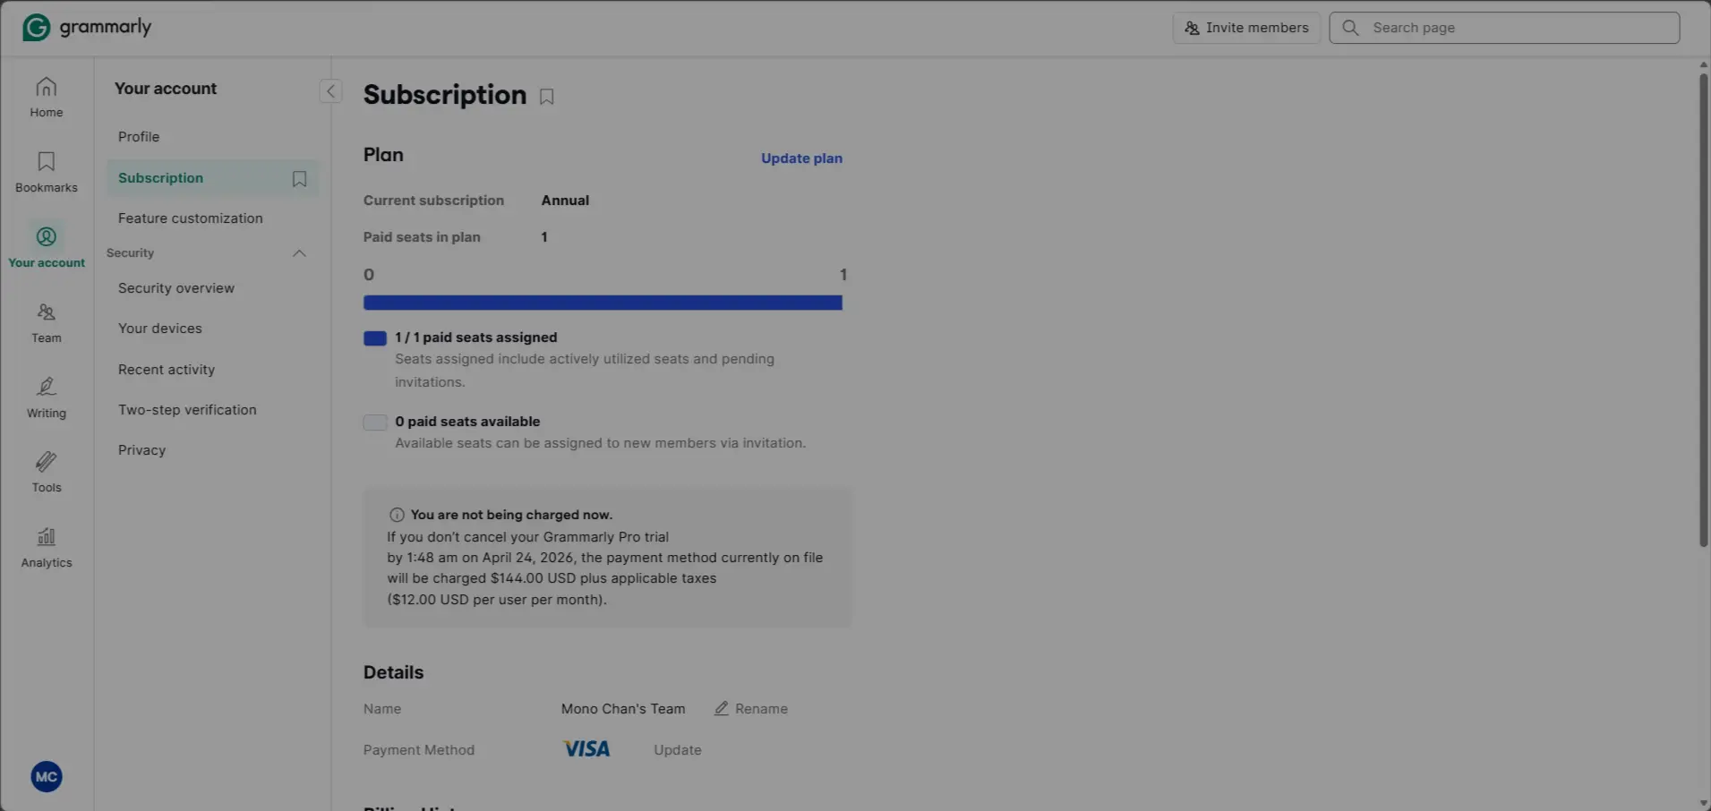Focus the Search page field
The width and height of the screenshot is (1711, 811).
[1504, 28]
